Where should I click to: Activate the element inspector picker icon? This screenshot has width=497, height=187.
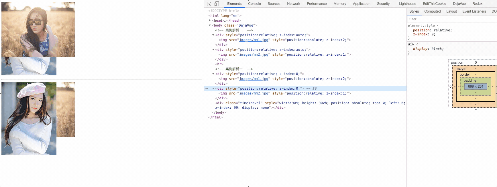click(209, 4)
